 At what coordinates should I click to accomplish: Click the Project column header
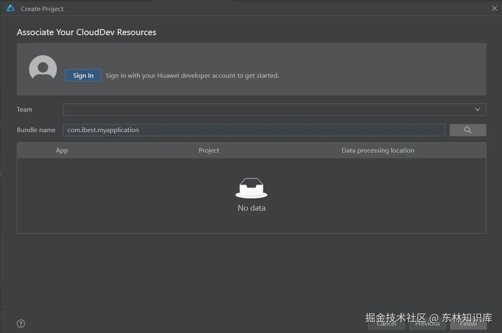[209, 151]
